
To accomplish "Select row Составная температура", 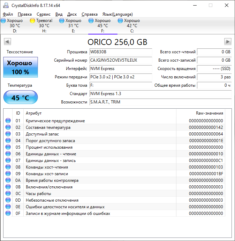I will (x=114, y=127).
